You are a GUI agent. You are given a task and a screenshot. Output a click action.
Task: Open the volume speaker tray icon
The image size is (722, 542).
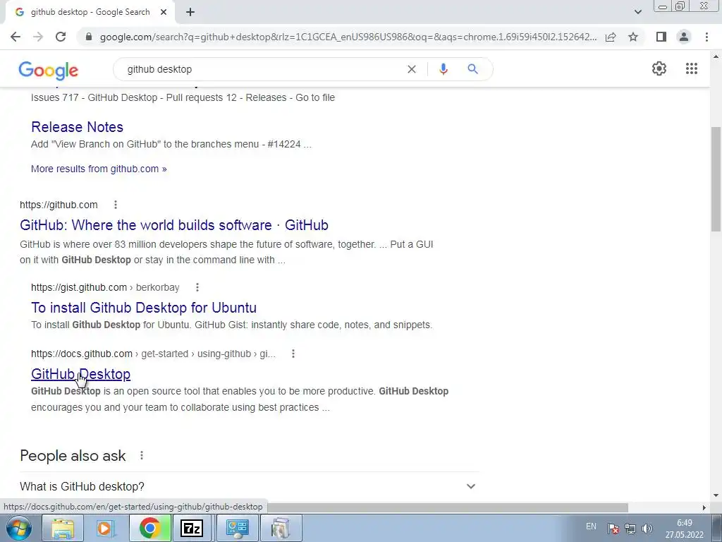pyautogui.click(x=647, y=529)
